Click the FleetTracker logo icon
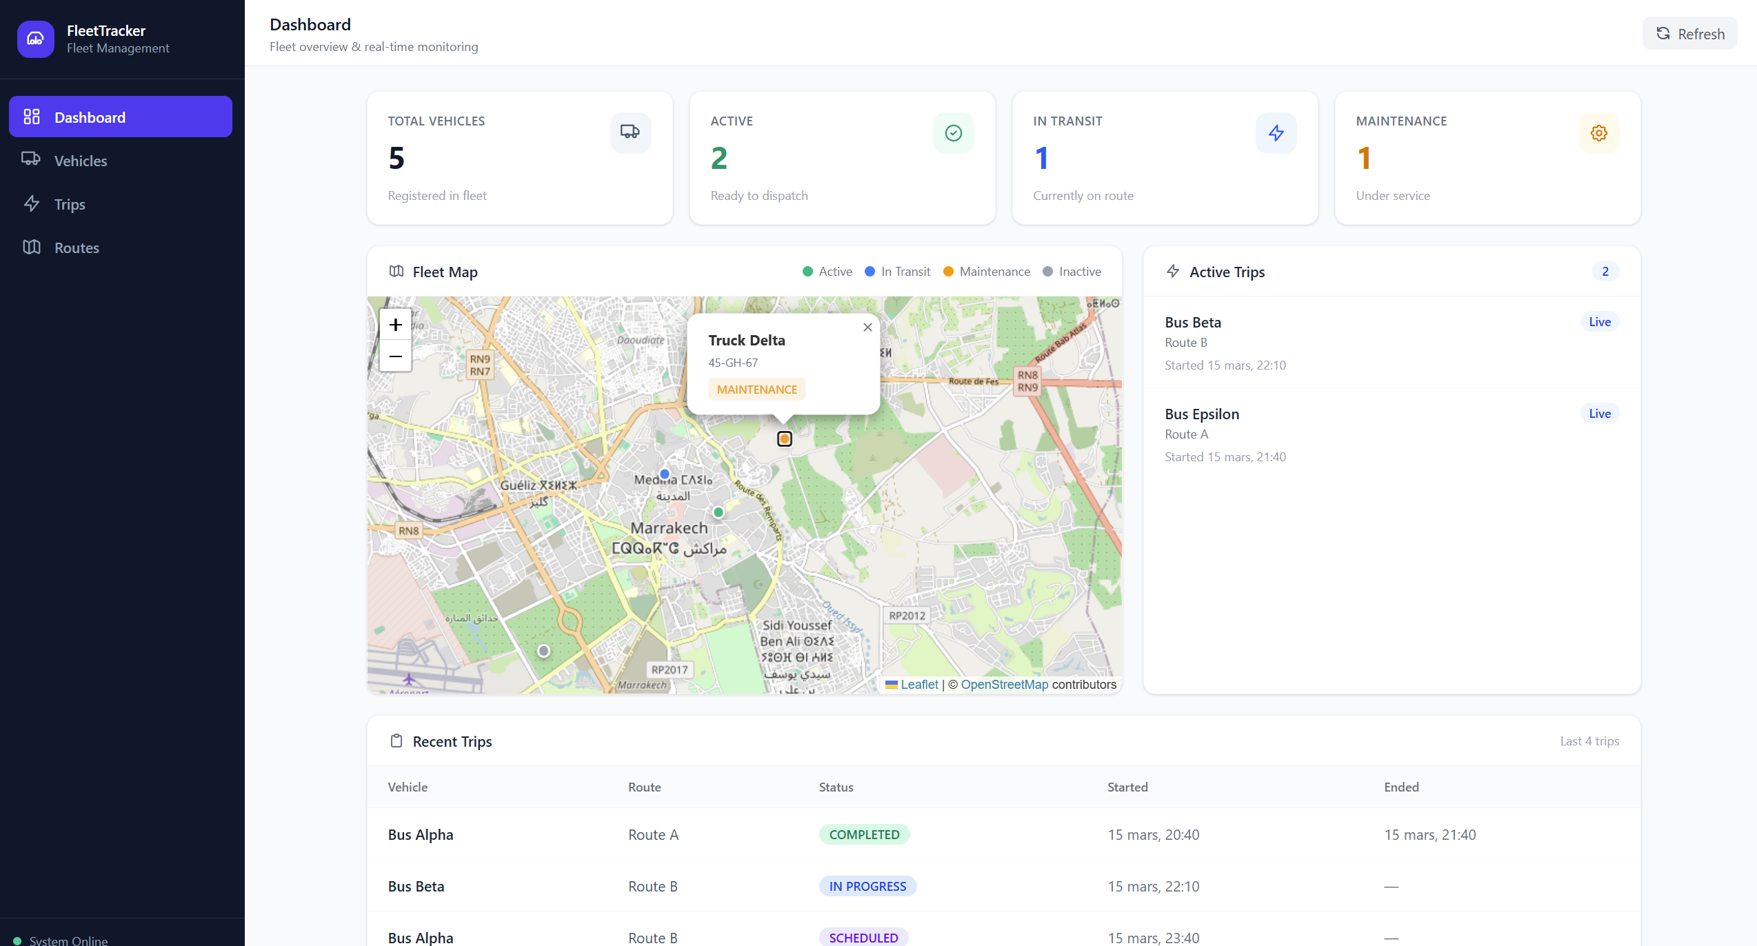 pyautogui.click(x=35, y=39)
